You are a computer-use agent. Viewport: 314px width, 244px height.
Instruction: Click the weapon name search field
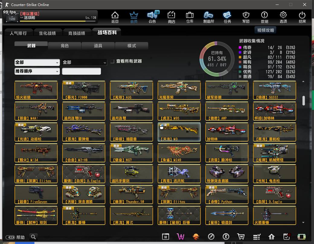coord(81,71)
